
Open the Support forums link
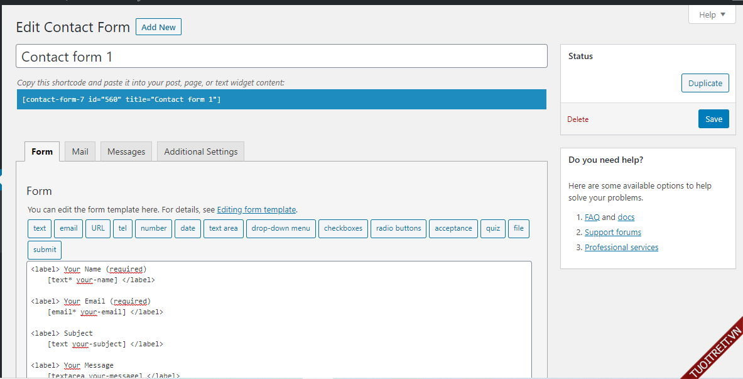click(612, 233)
